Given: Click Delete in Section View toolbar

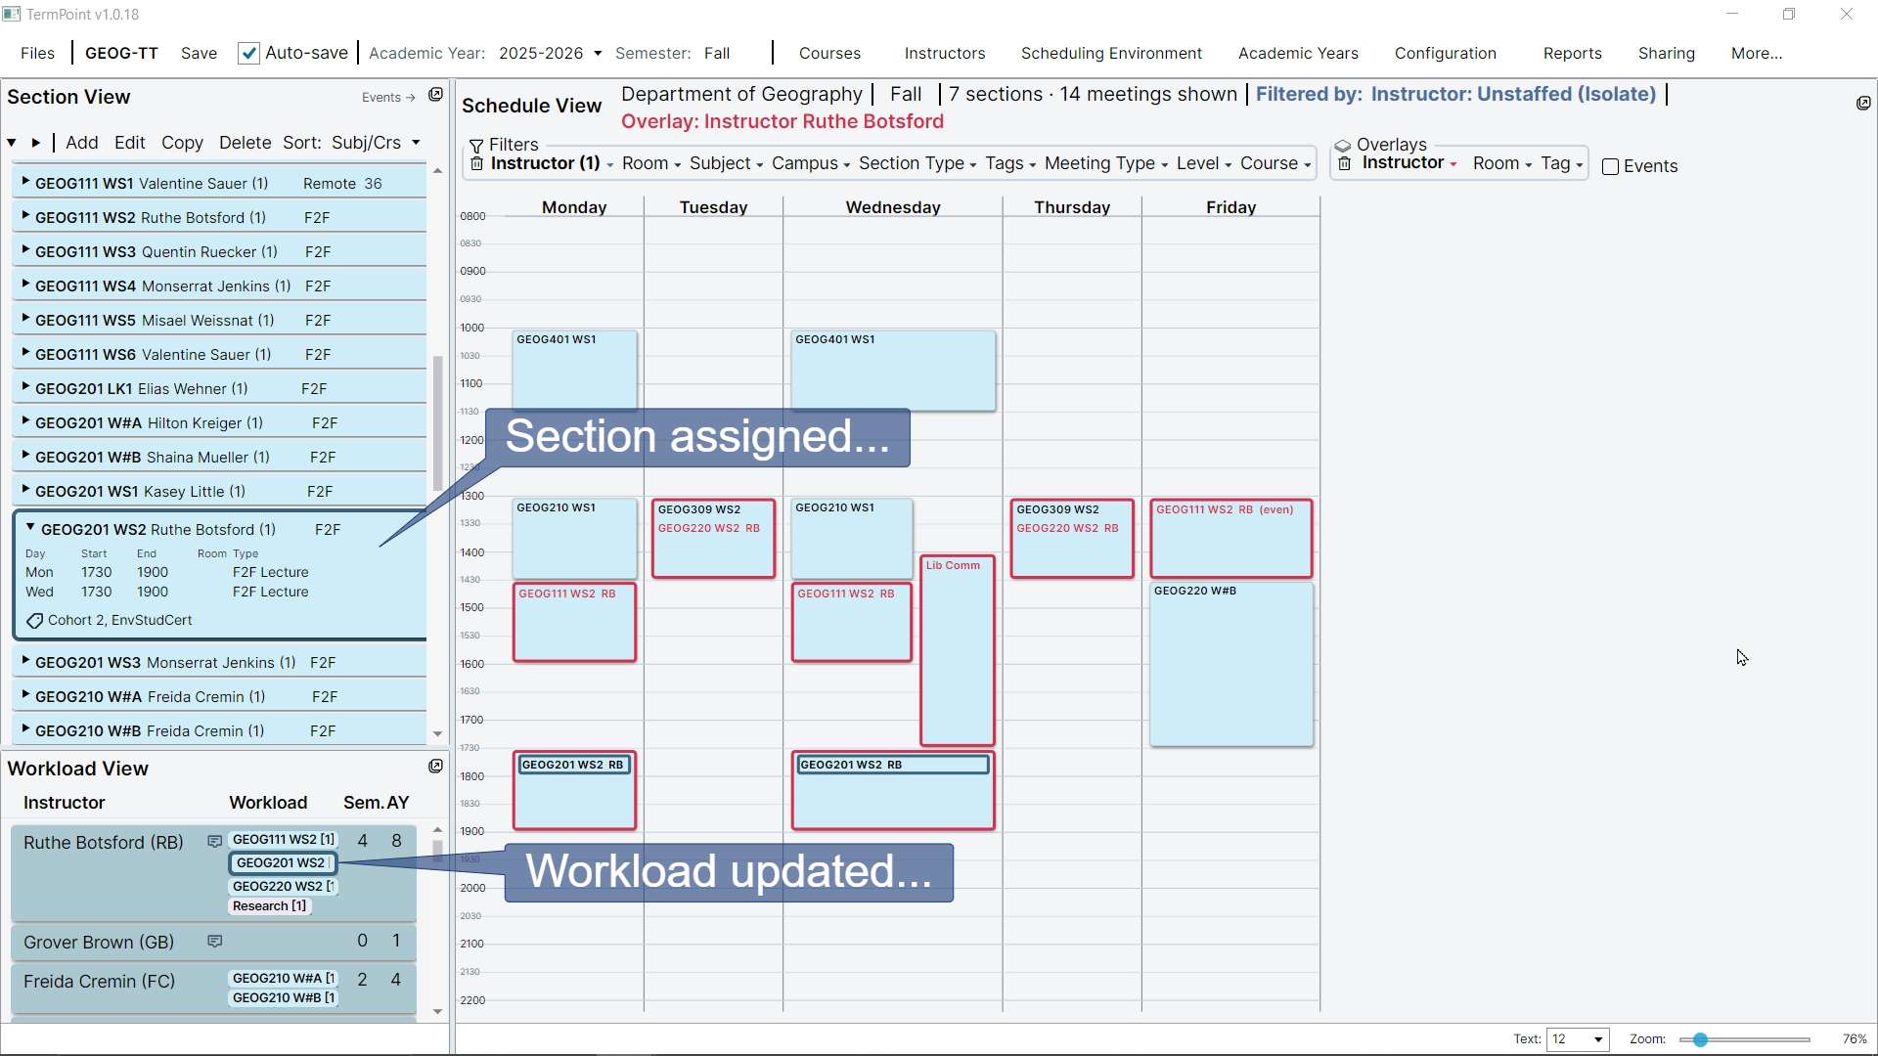Looking at the screenshot, I should point(246,143).
